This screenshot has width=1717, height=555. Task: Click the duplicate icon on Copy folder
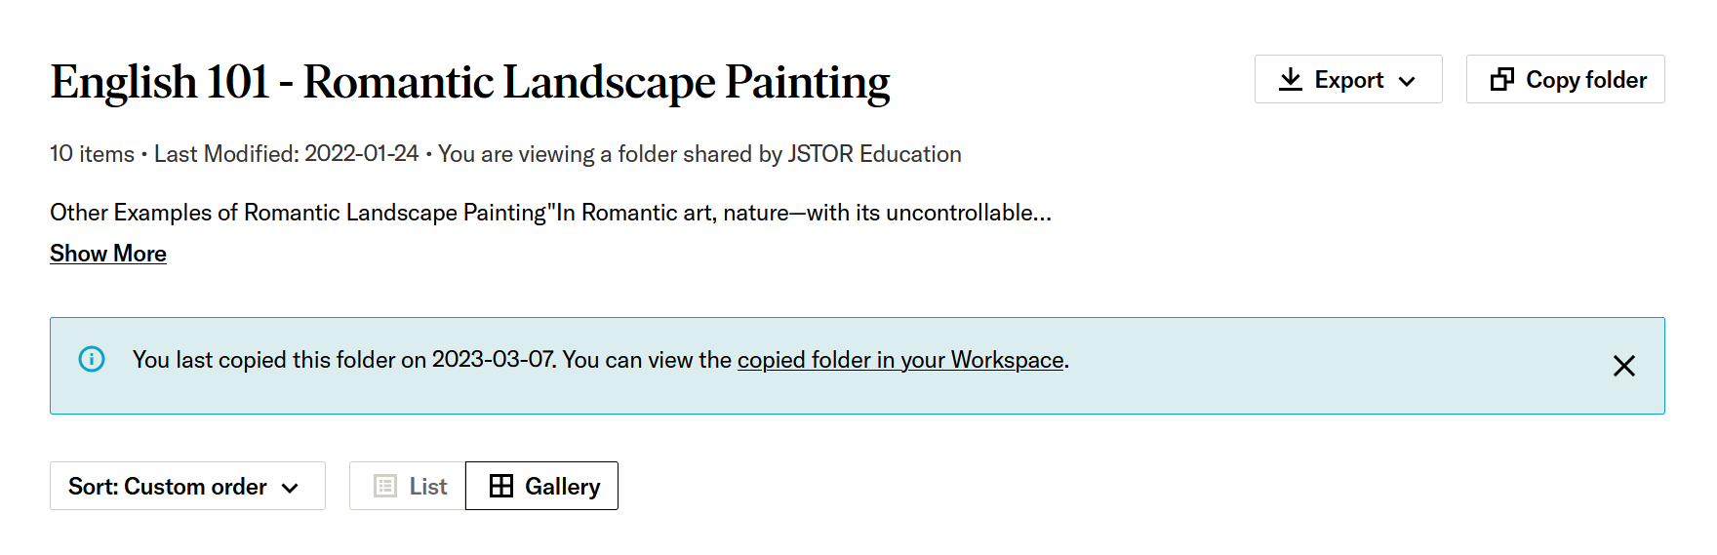click(1501, 80)
